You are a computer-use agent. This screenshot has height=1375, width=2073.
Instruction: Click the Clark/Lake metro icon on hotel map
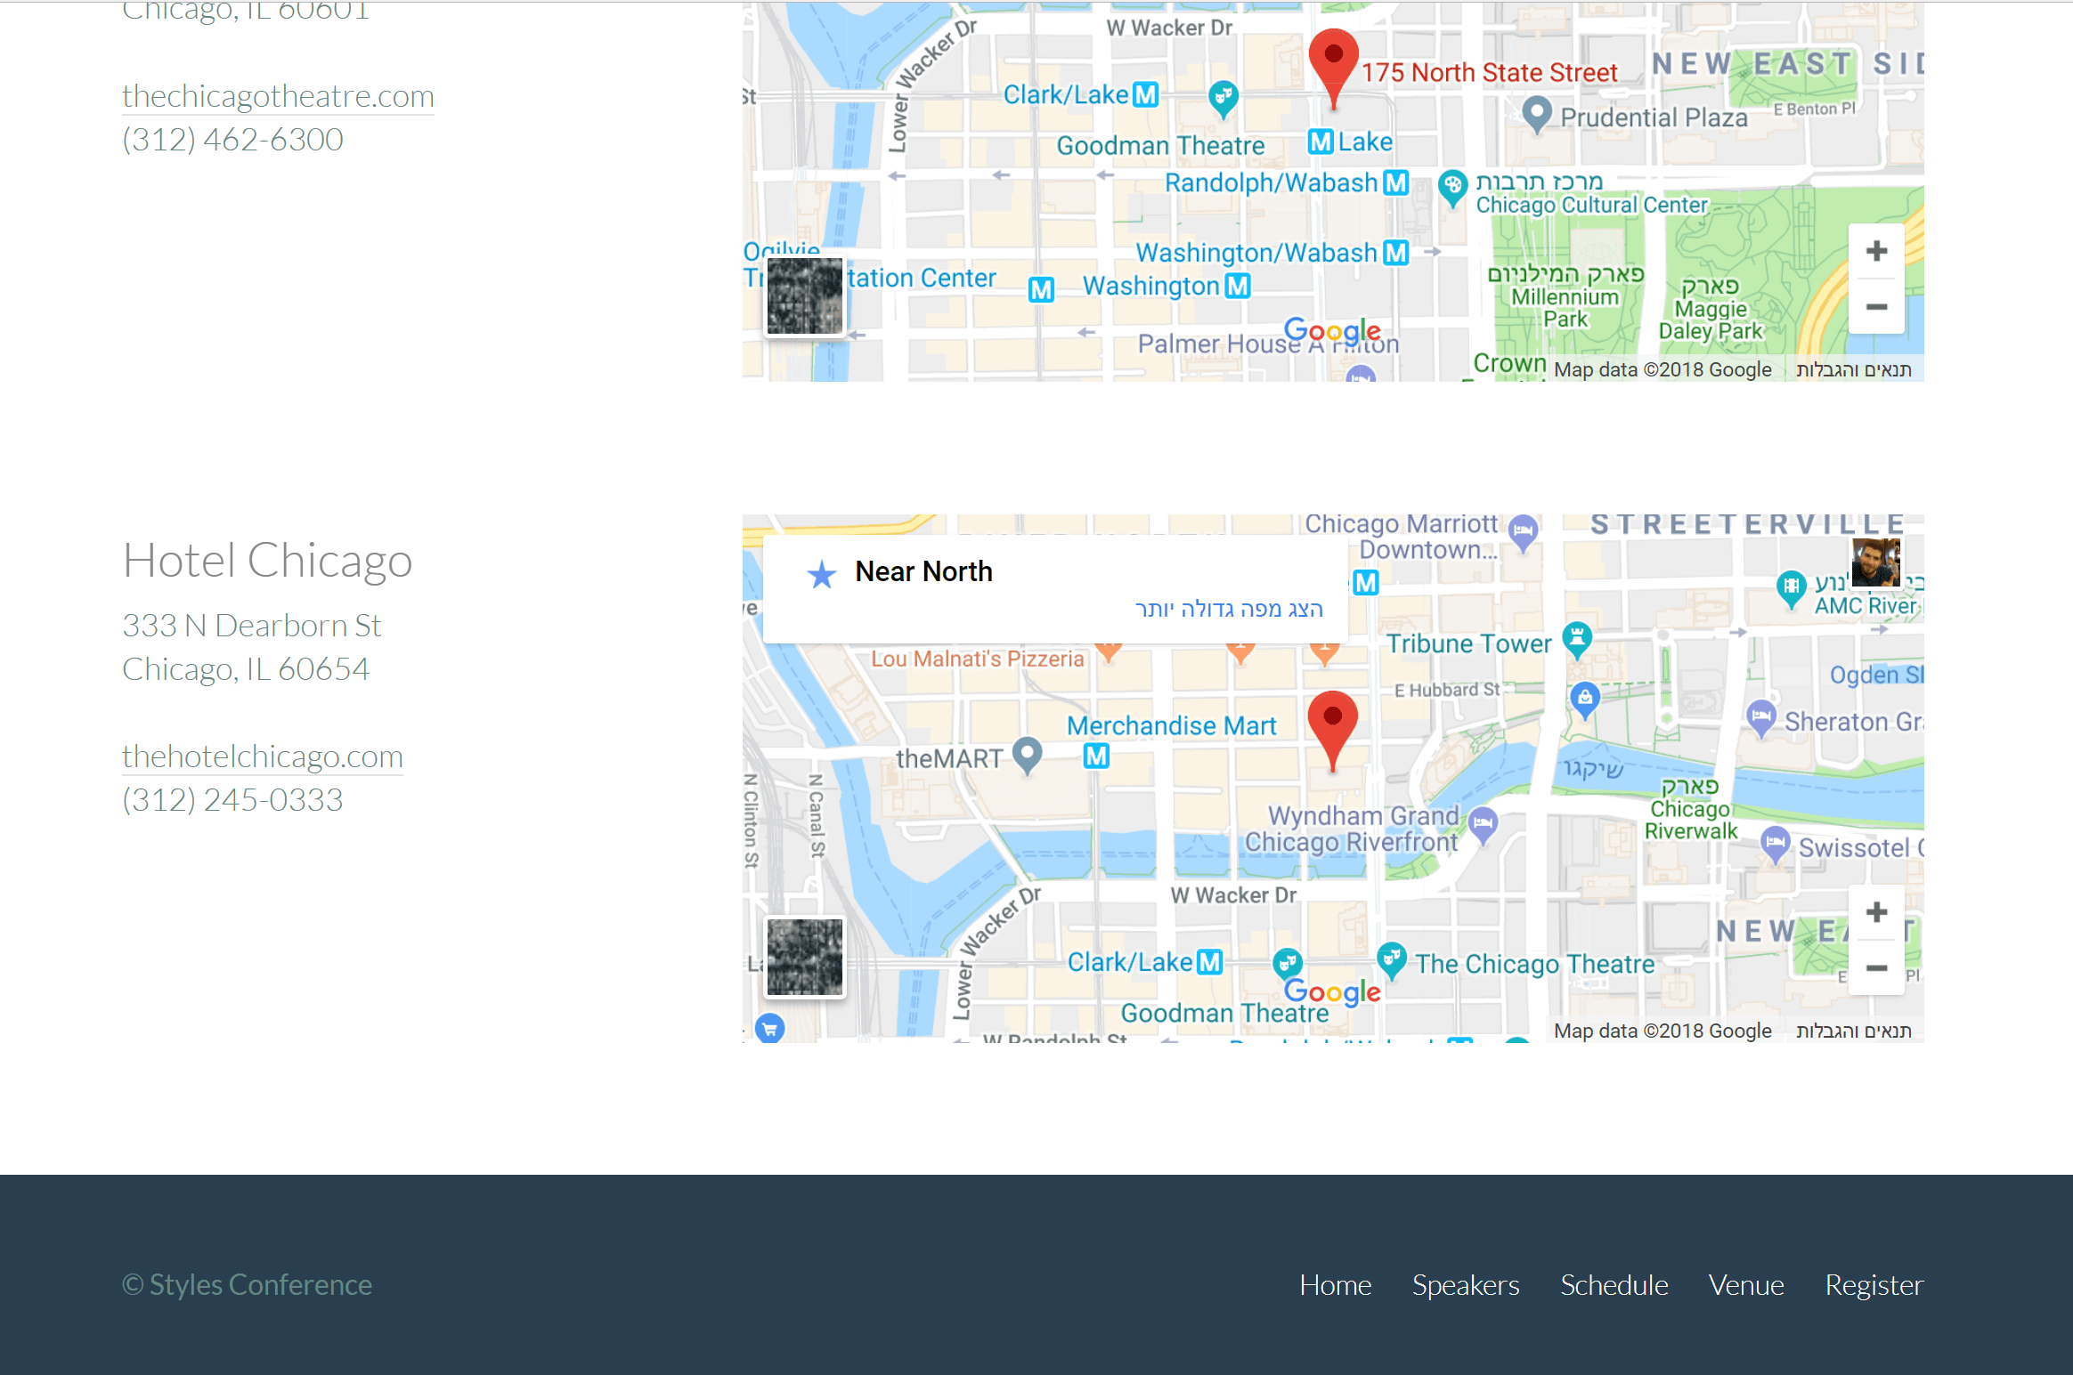pos(1209,962)
